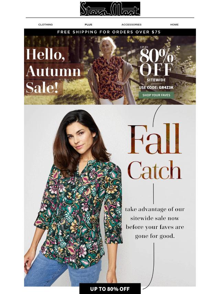The width and height of the screenshot is (220, 294).
Task: Click the black Up To 80% Off button
Action: click(x=110, y=289)
